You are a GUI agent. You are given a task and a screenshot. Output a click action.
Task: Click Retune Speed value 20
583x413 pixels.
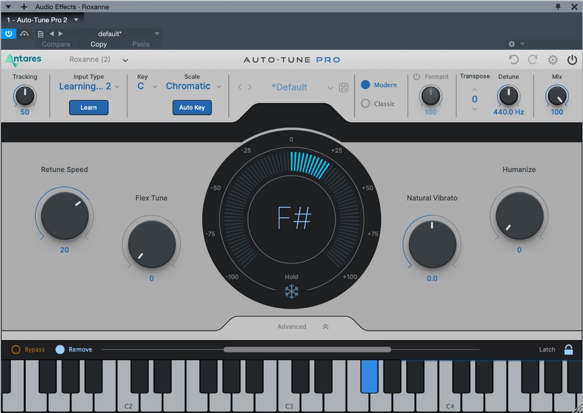[64, 250]
